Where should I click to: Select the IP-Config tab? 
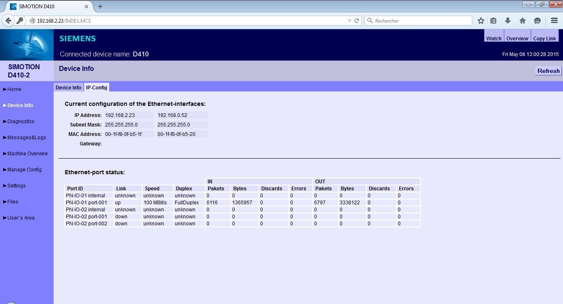pos(96,87)
